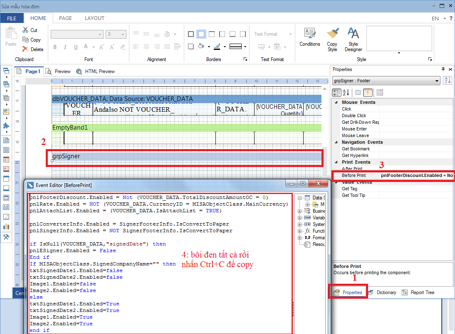Screen dimensions: 455x334
Task: Click the hammer and wrench tools icon
Action: [6, 237]
